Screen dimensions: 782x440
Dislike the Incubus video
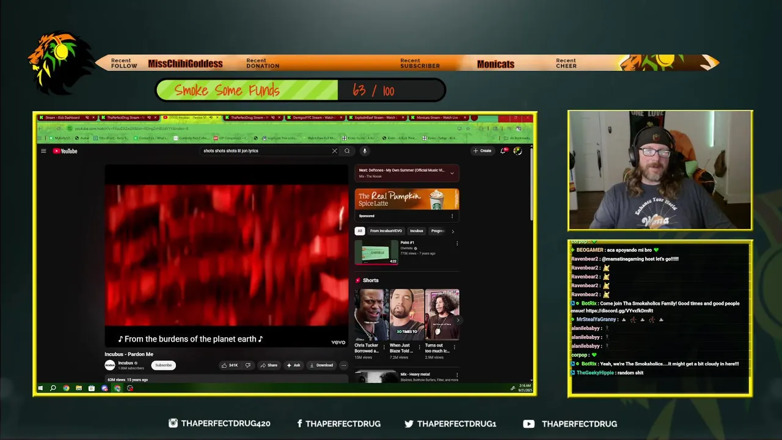247,365
